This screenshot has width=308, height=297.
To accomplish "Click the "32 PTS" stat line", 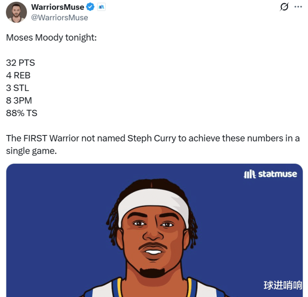I will (21, 63).
